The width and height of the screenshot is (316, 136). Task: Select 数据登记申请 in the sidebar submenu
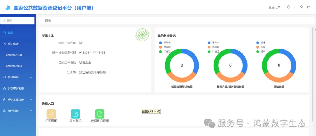(x=14, y=55)
